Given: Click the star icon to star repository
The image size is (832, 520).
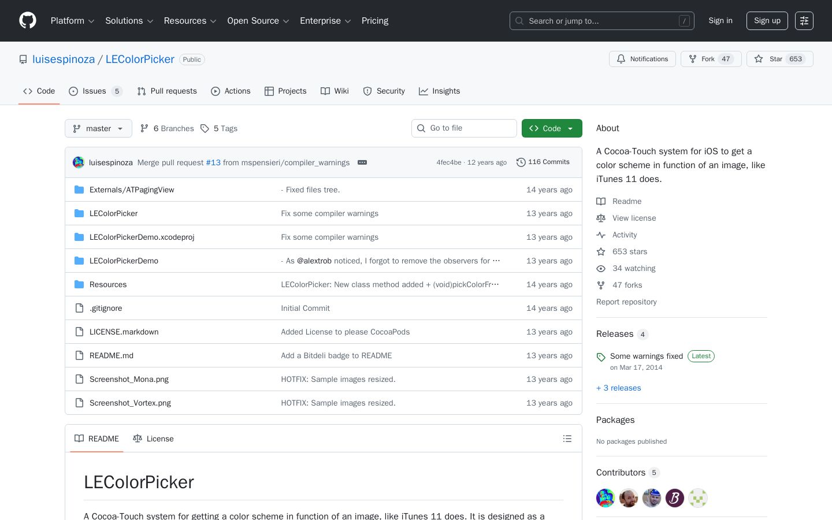Looking at the screenshot, I should pos(759,59).
